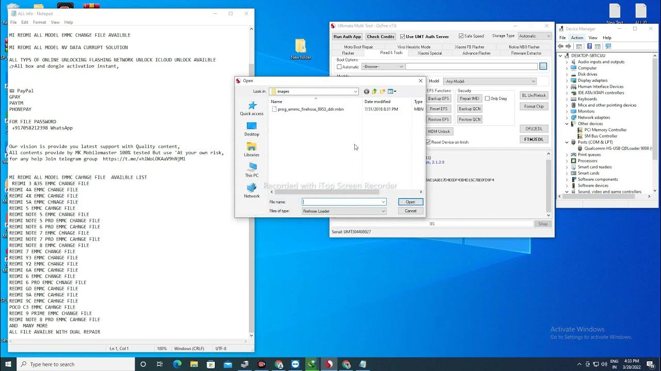This screenshot has height=371, width=661.
Task: Open the New folder desktop icon
Action: click(x=301, y=49)
